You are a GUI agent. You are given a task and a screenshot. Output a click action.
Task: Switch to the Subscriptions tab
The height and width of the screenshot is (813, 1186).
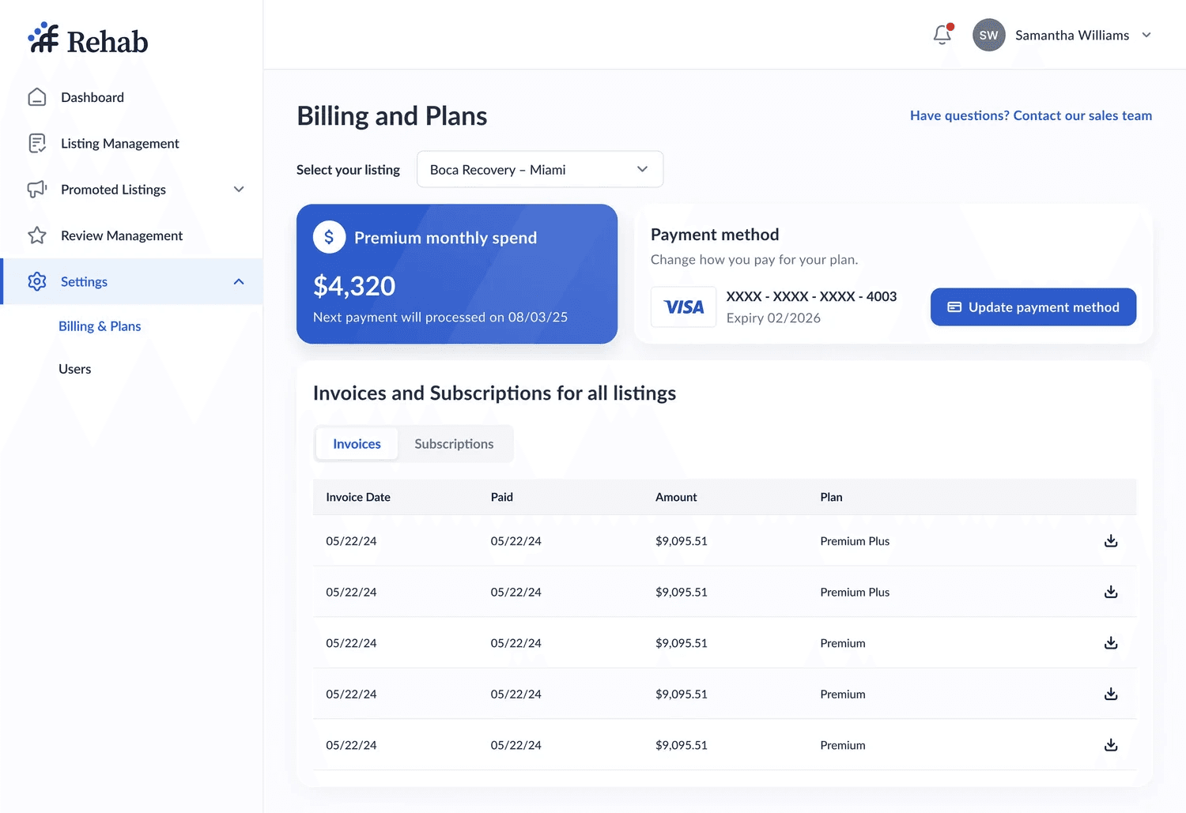454,444
